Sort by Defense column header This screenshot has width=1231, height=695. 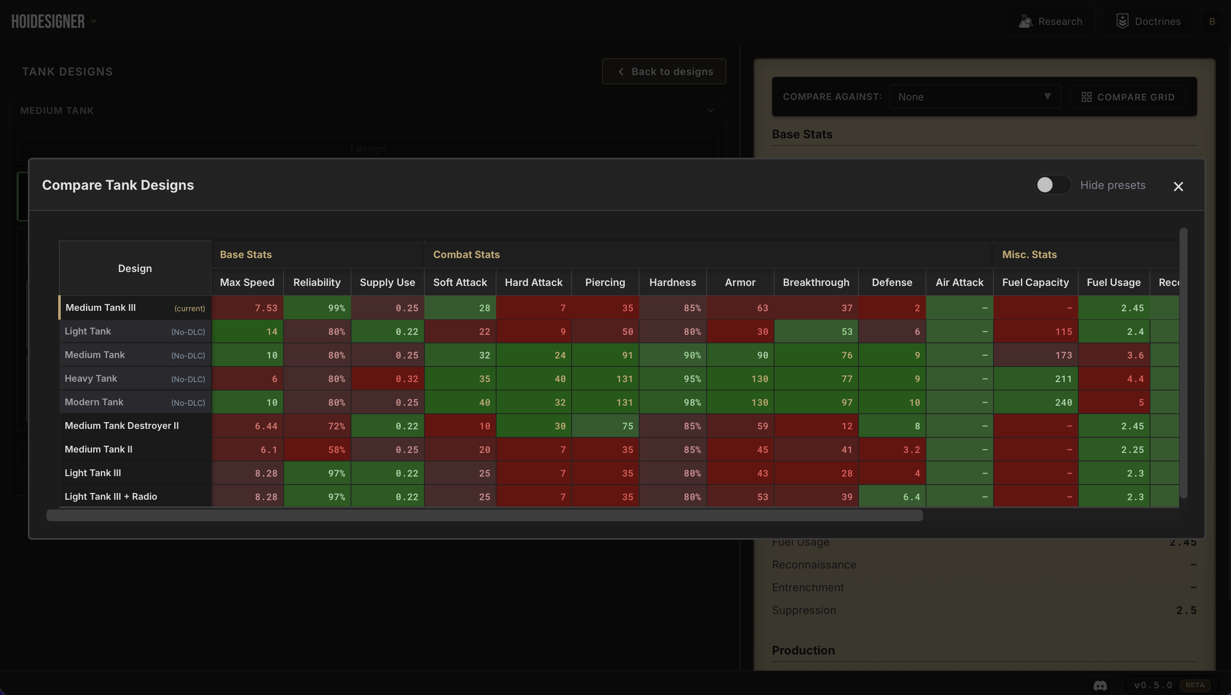(x=892, y=282)
